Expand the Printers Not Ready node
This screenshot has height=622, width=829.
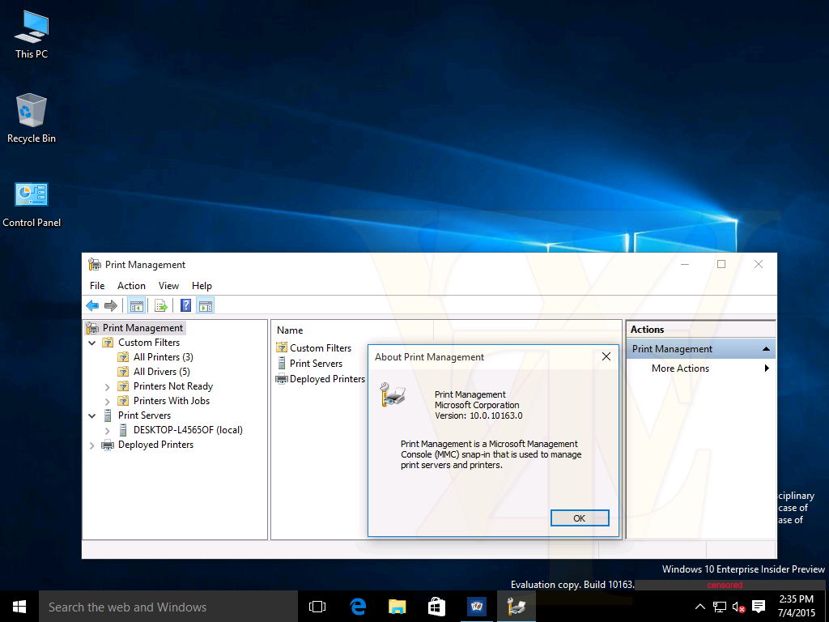tap(108, 386)
